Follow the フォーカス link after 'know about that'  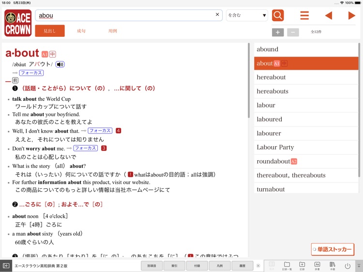(100, 131)
